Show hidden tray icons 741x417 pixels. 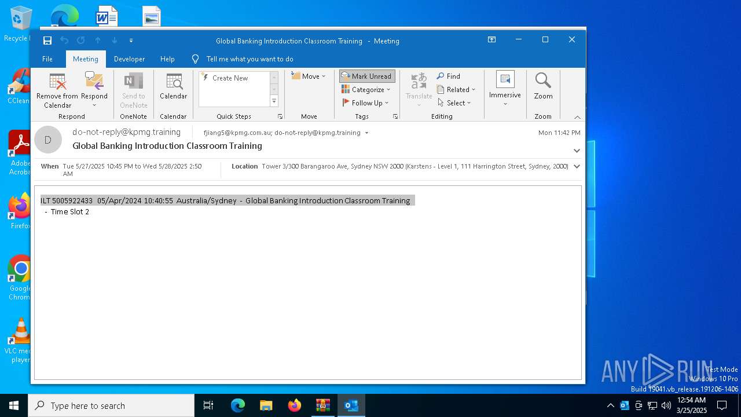pyautogui.click(x=610, y=405)
